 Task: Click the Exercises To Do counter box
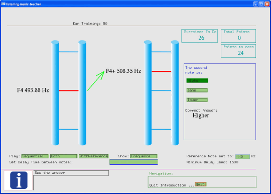pos(199,36)
